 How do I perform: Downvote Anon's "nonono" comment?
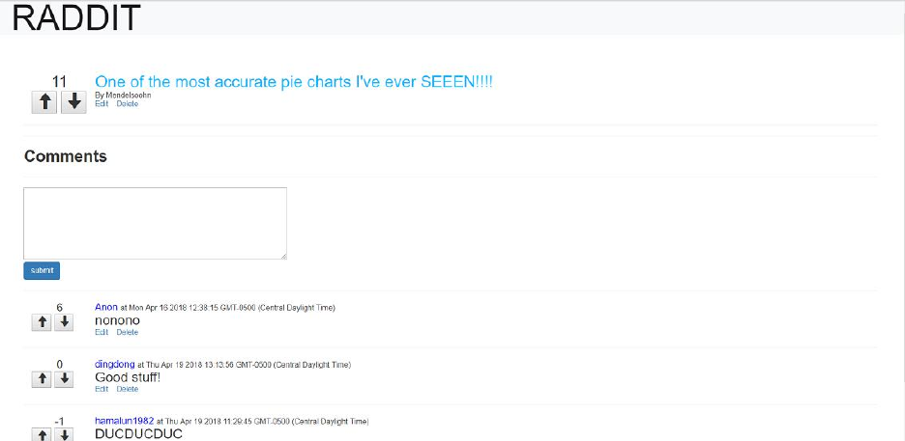tap(64, 322)
